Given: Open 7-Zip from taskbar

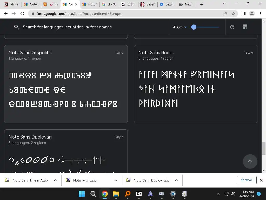Looking at the screenshot, I should 139,194.
